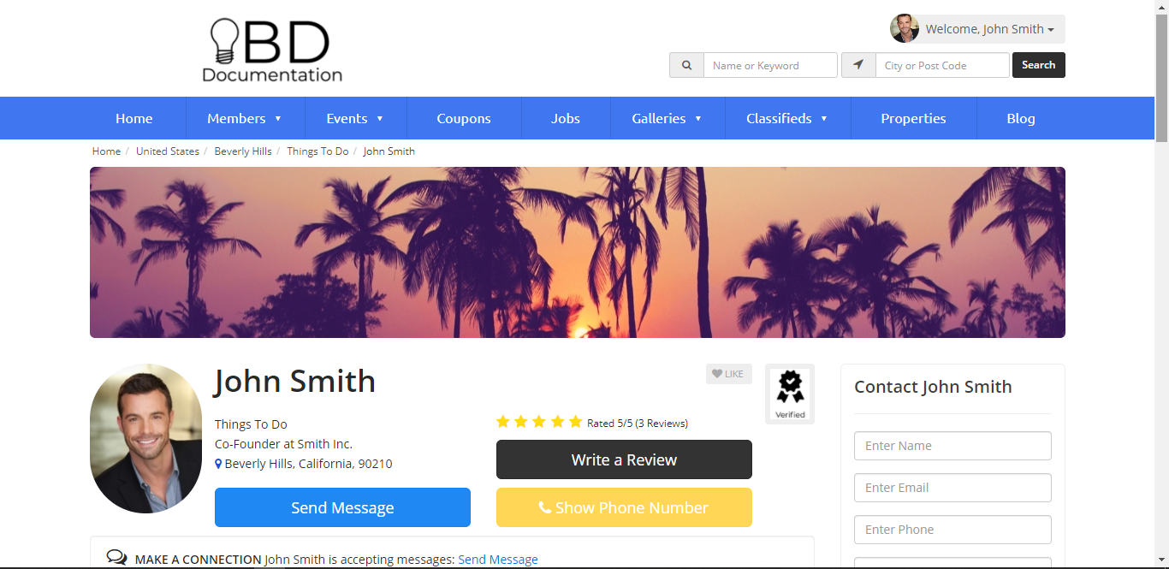Toggle the heart LIKE button
The height and width of the screenshot is (569, 1169).
[729, 374]
